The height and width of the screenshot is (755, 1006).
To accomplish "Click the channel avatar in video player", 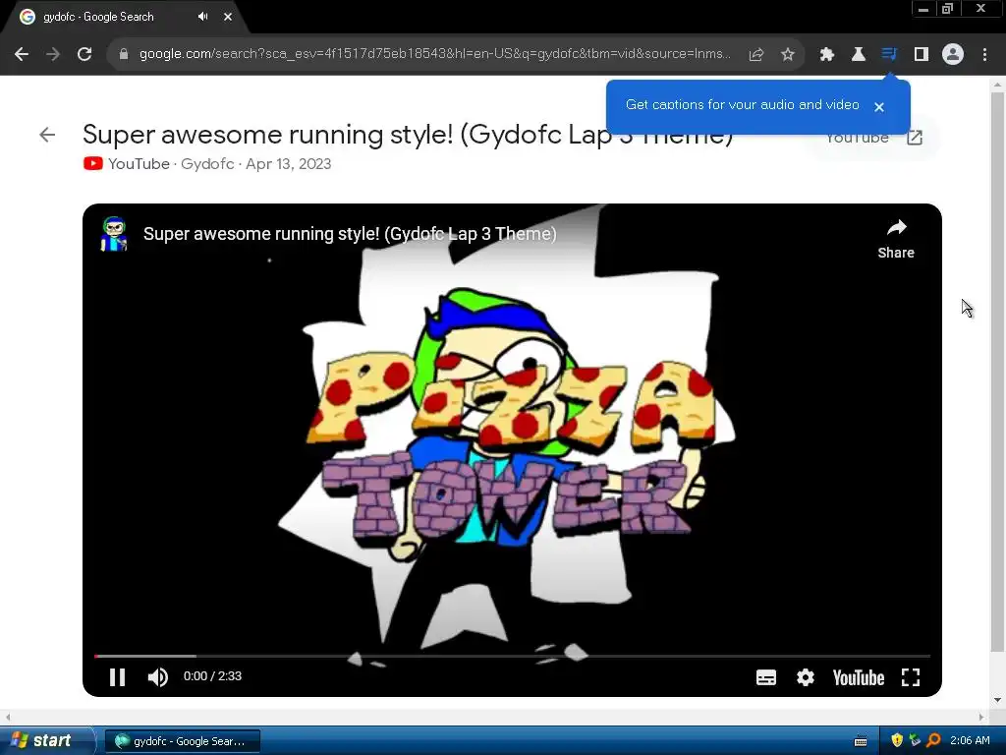I will [114, 234].
